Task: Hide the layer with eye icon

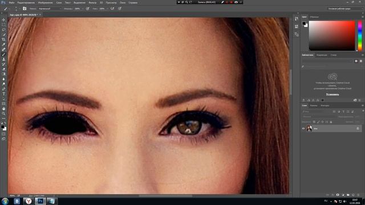Action: [303, 129]
